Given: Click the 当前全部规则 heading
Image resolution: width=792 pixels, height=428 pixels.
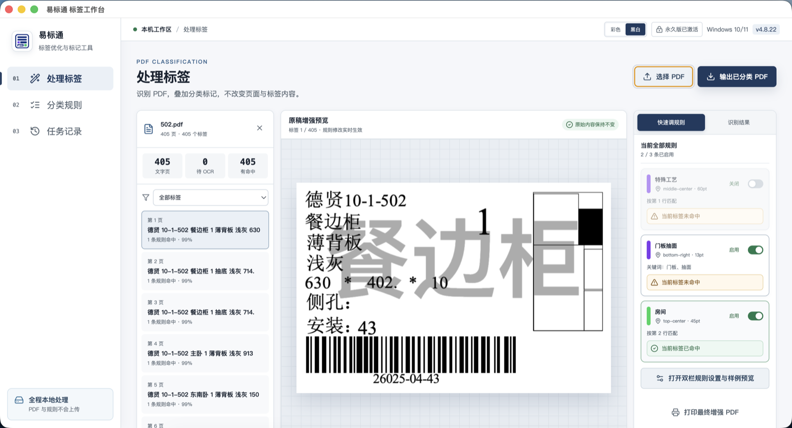Looking at the screenshot, I should click(659, 145).
